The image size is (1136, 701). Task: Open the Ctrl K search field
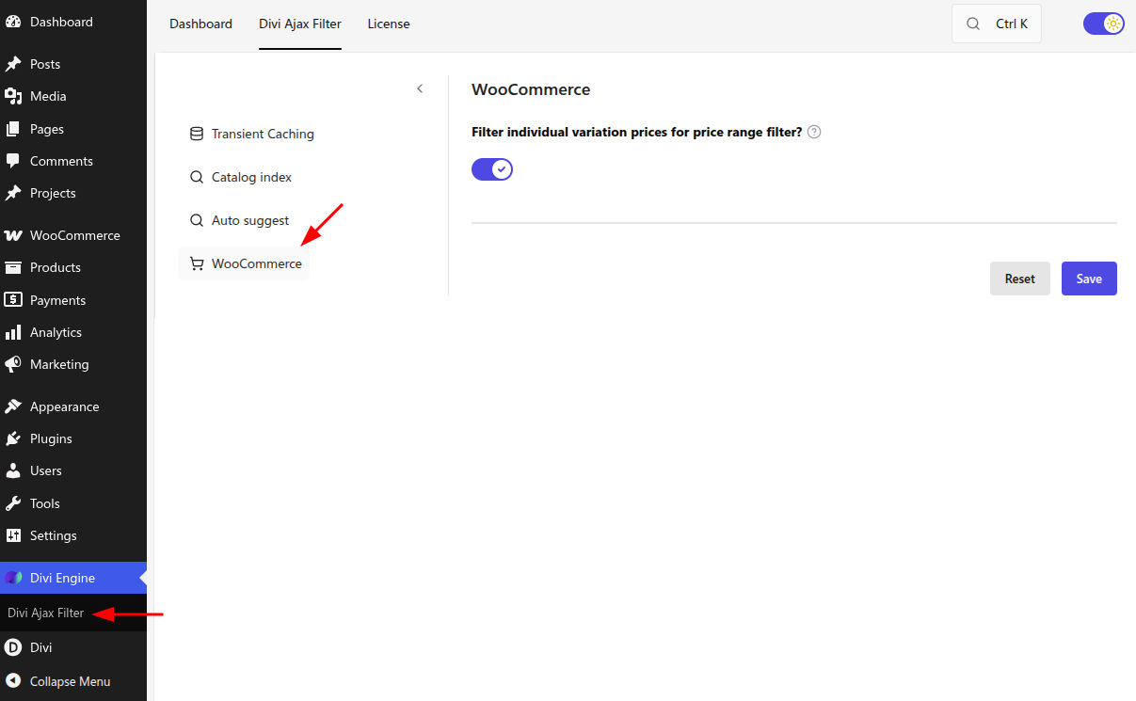997,24
